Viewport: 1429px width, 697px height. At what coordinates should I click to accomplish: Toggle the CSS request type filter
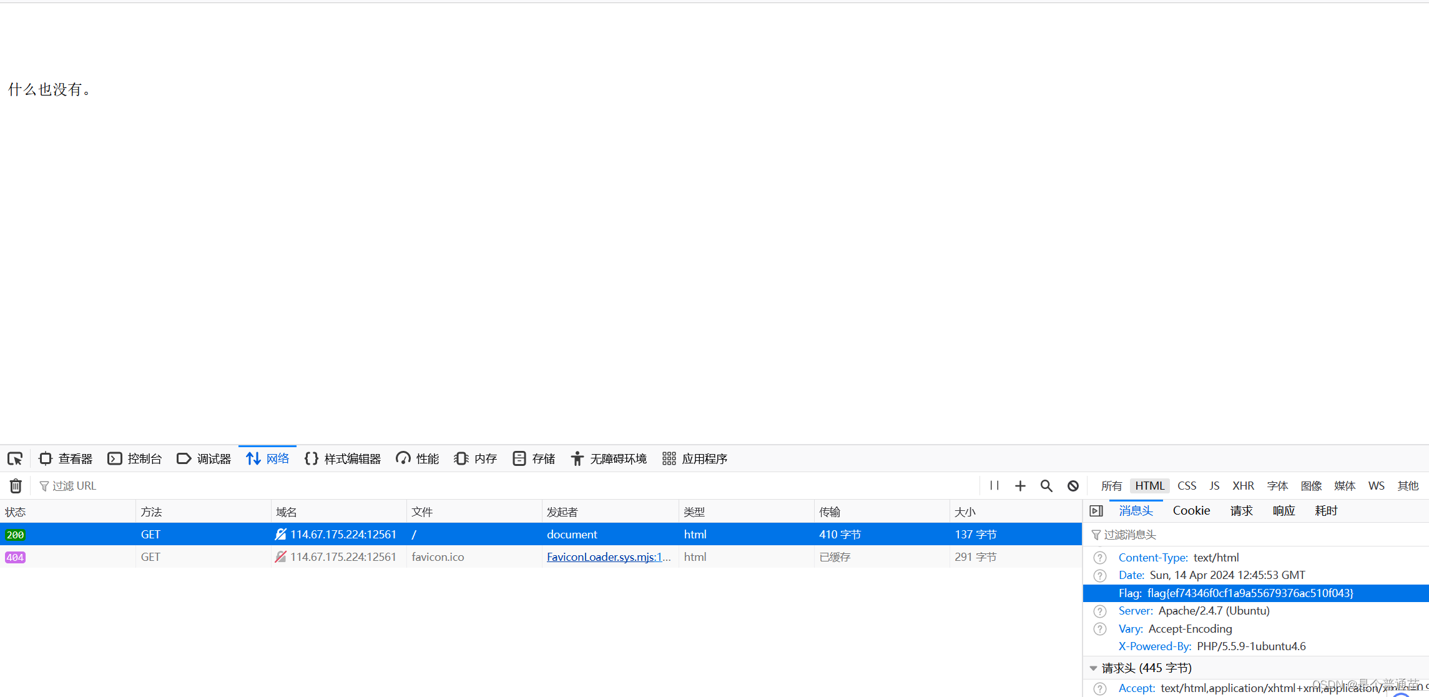pos(1186,486)
